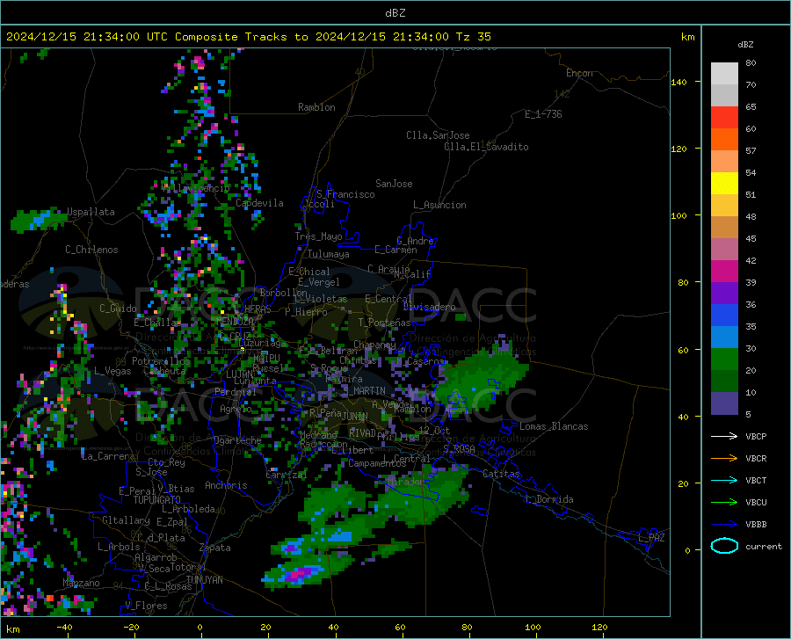Click the SanJose place label
The height and width of the screenshot is (639, 791).
[394, 184]
